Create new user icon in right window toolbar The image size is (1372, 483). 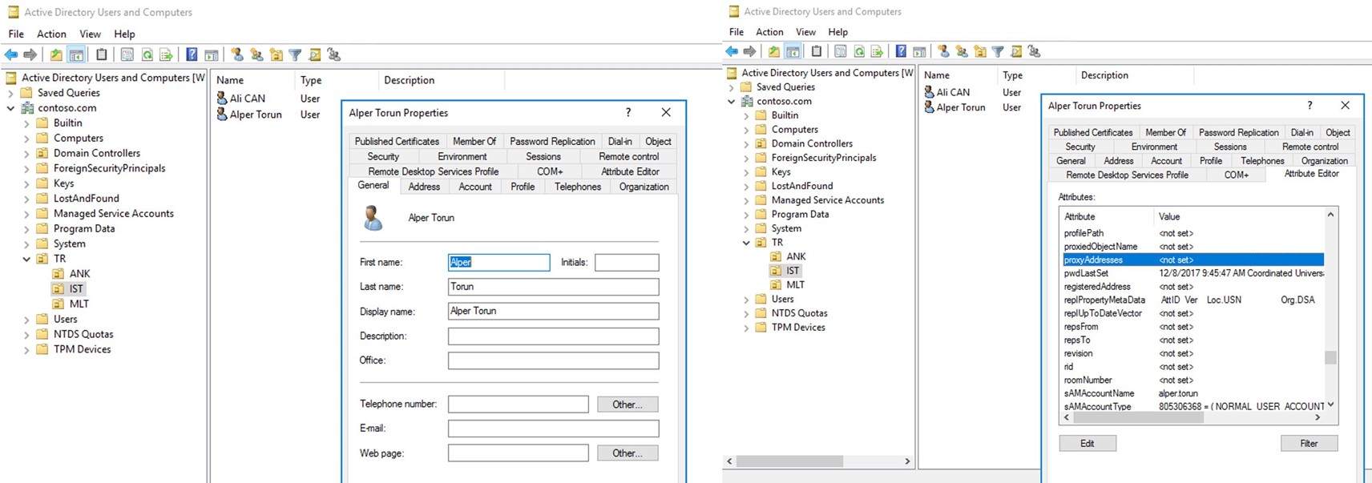coord(944,51)
